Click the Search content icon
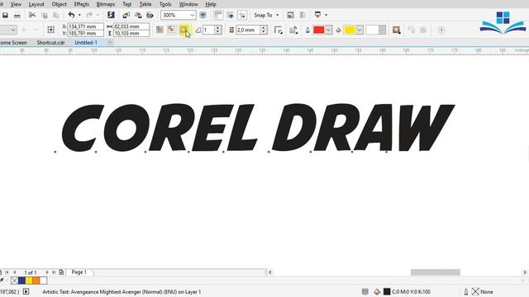Image resolution: width=529 pixels, height=297 pixels. click(x=111, y=15)
